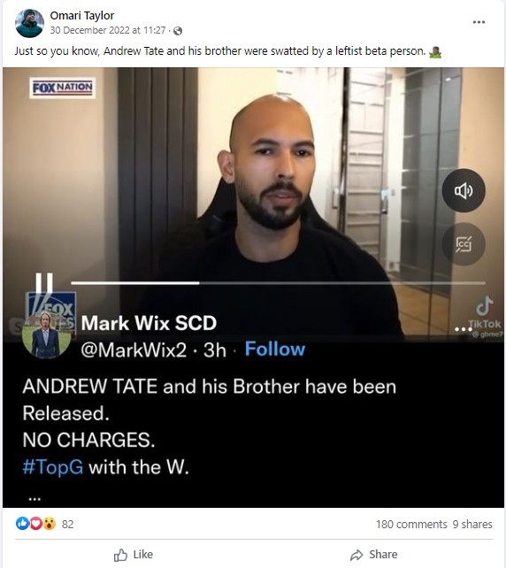Seek on the video progress bar

(278, 283)
